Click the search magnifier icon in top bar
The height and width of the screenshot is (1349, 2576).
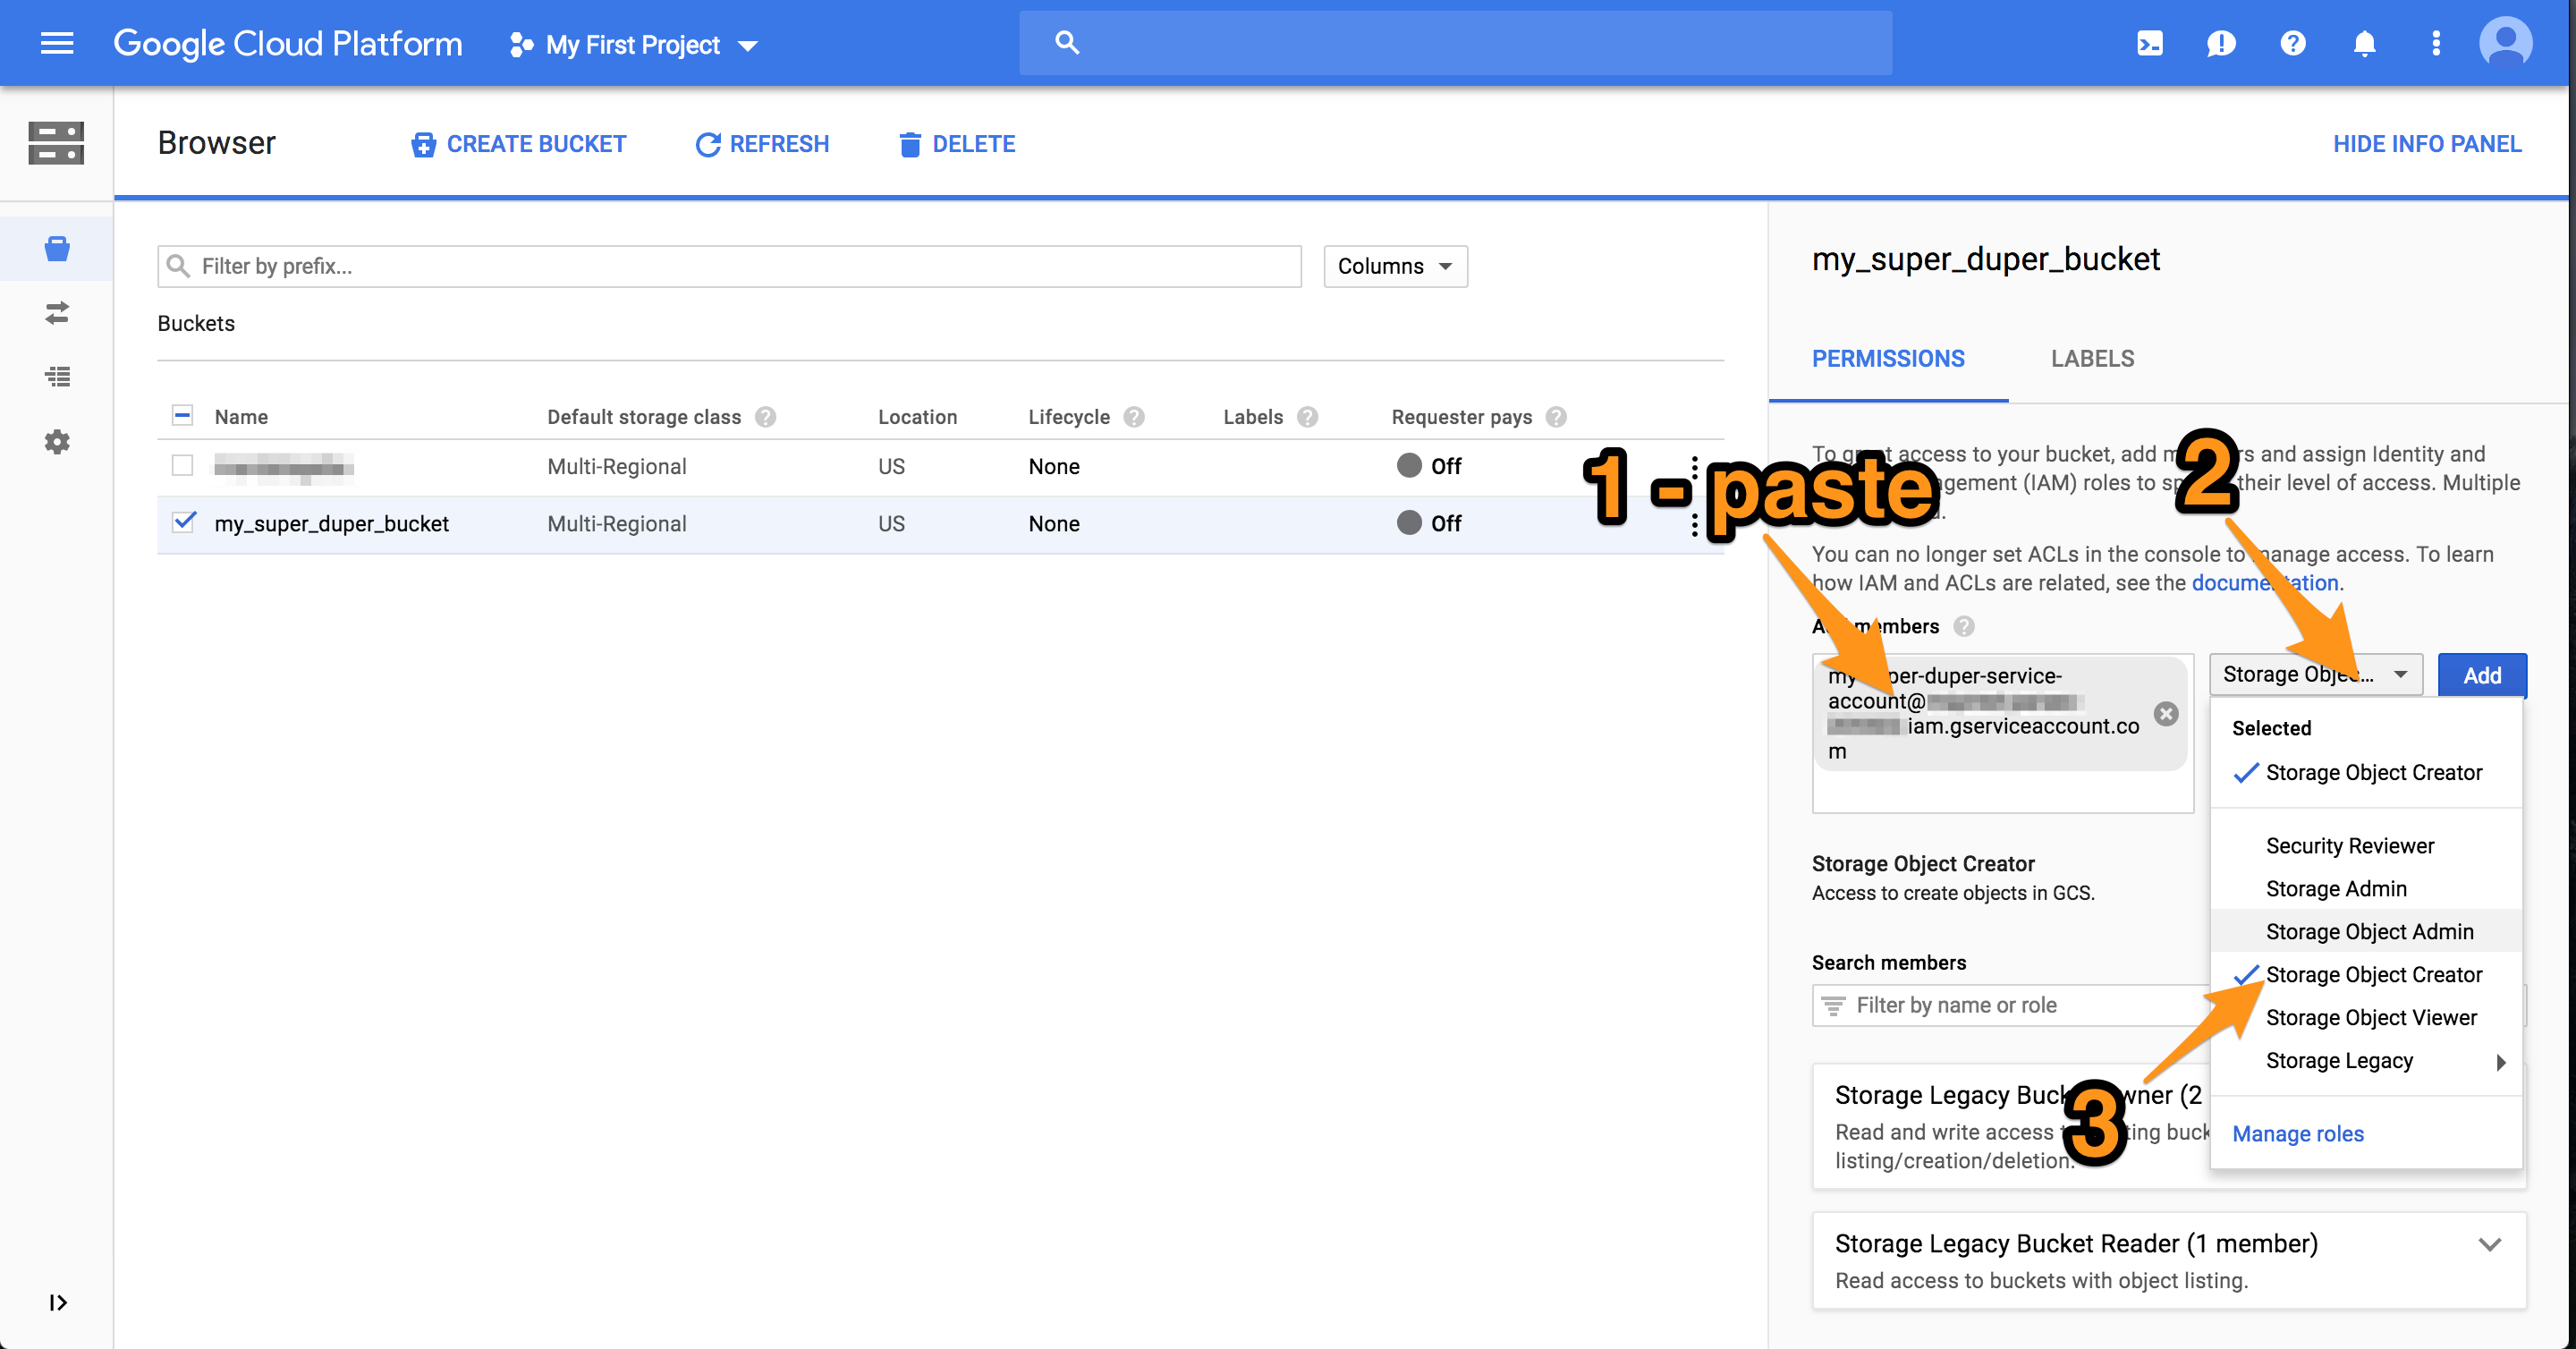pyautogui.click(x=1067, y=43)
